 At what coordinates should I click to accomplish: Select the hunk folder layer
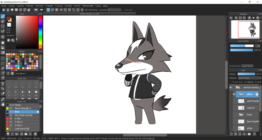tap(246, 115)
